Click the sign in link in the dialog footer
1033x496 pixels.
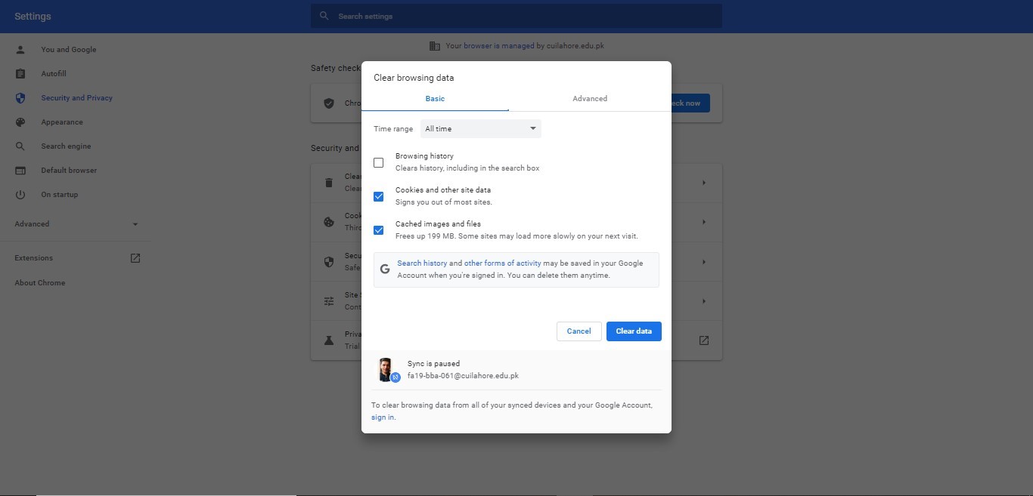tap(383, 417)
